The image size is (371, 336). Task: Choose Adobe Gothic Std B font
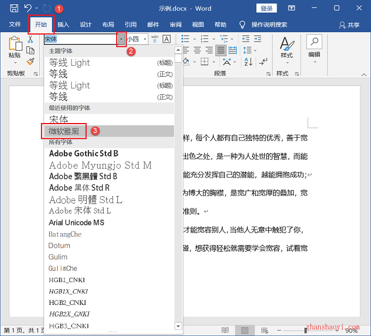point(109,154)
